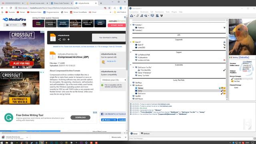Screen dimensions: 256x144
Task: Select user Sbriser in SbriRoom
Action: (140, 88)
